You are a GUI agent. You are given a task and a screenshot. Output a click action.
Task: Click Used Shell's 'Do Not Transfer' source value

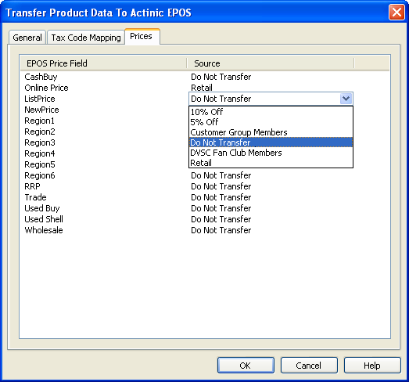pos(221,219)
